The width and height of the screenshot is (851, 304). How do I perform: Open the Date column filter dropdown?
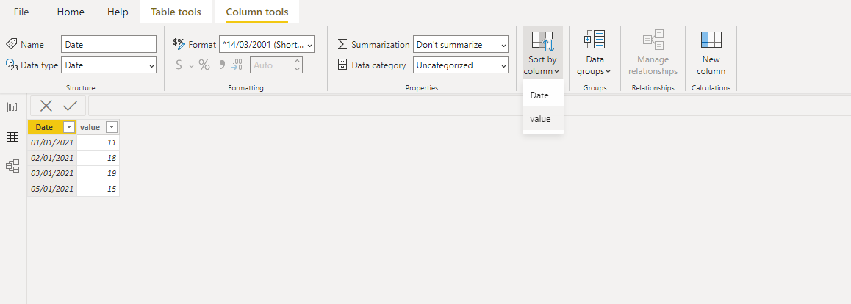pyautogui.click(x=69, y=127)
